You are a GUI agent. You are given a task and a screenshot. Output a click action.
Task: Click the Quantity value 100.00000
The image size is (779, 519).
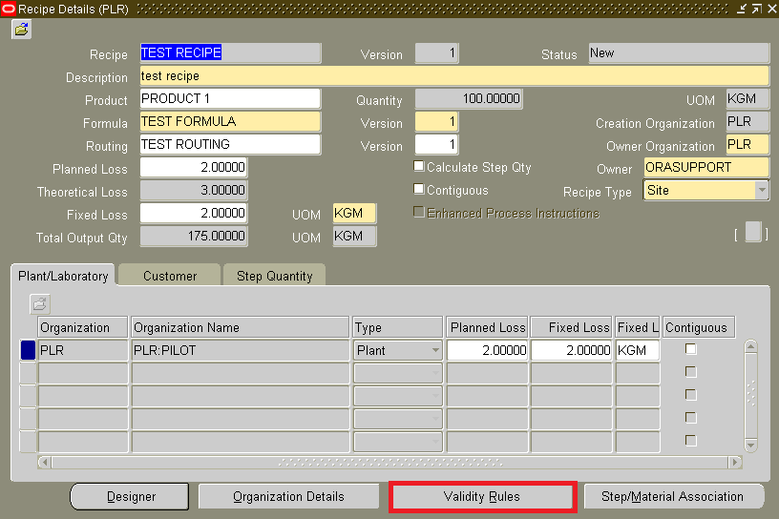(x=469, y=98)
